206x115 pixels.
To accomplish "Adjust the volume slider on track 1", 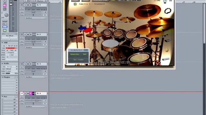I will click(33, 12).
